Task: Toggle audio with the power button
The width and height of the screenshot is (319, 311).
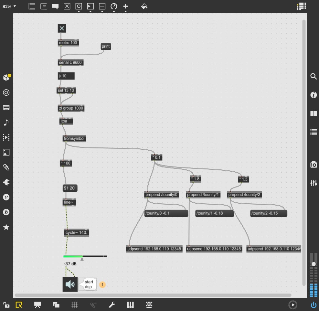Action: 313,305
